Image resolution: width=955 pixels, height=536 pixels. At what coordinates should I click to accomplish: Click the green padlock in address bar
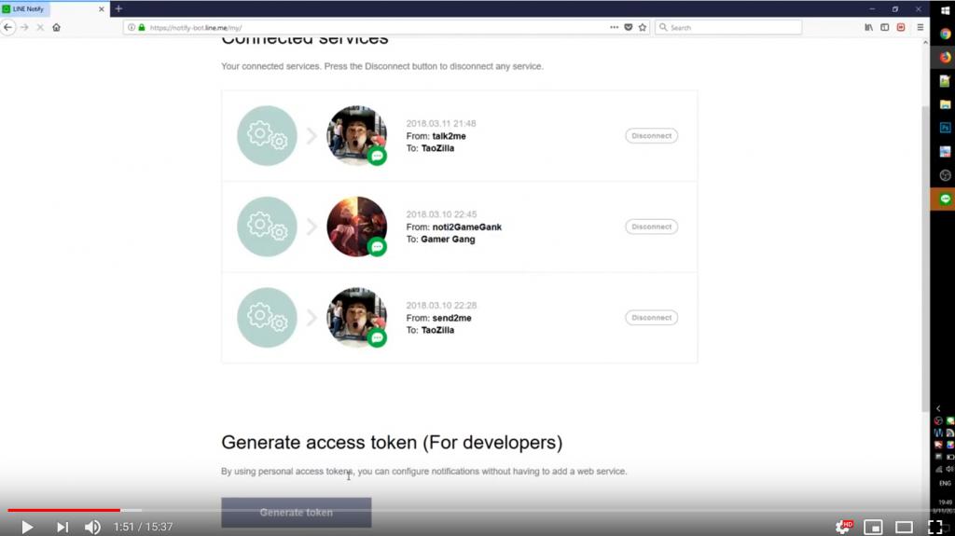[x=142, y=27]
